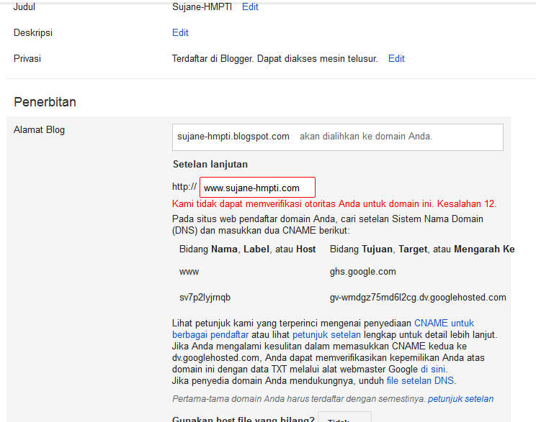Click the Setelan lanjutan heading
This screenshot has height=422, width=536.
point(210,165)
